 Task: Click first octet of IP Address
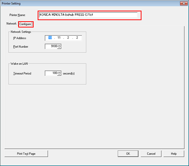(50, 38)
